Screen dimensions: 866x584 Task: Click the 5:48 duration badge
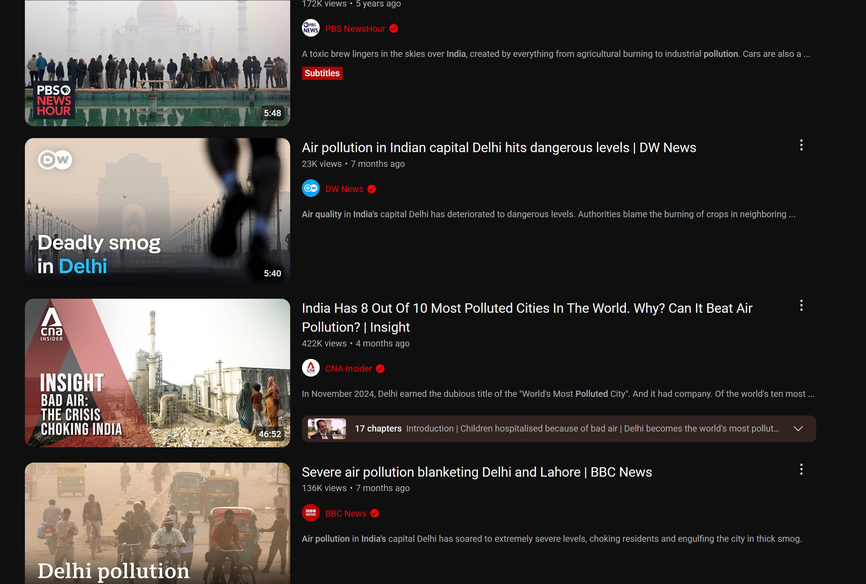[x=273, y=113]
